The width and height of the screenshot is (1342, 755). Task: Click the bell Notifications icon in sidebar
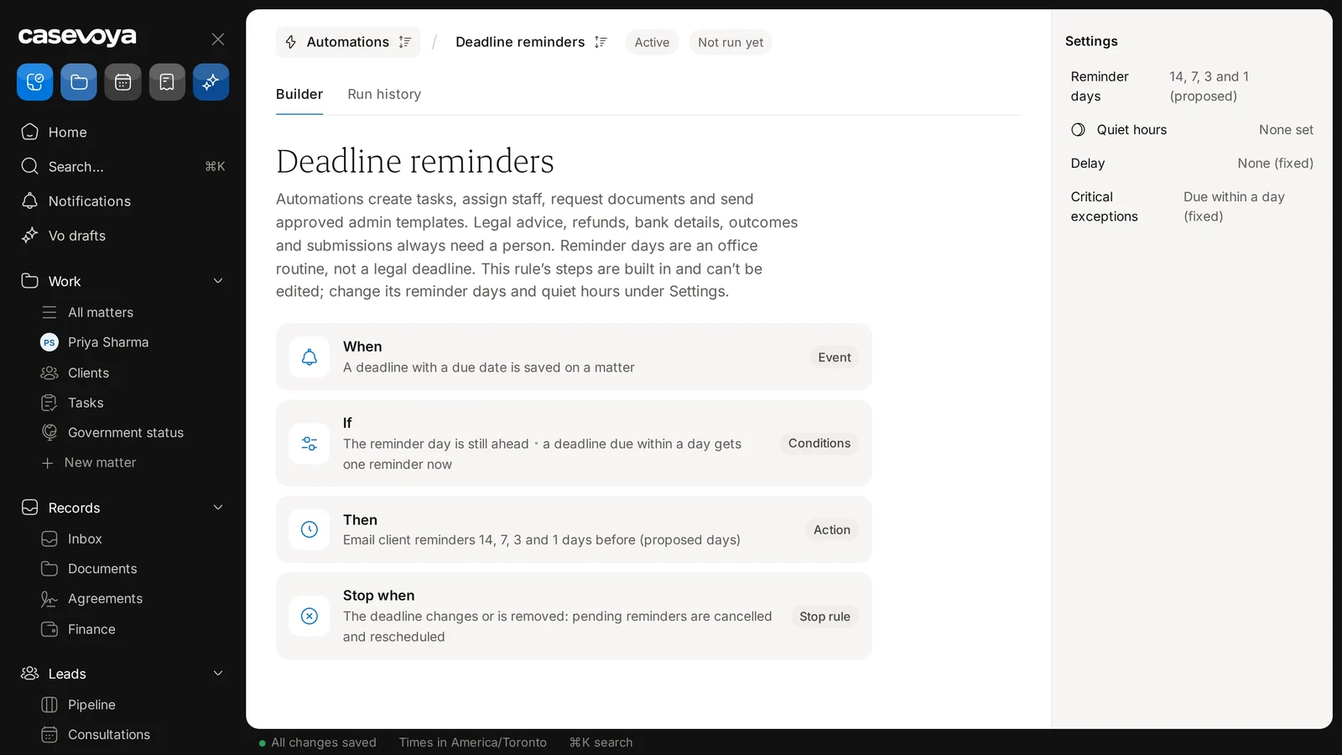(x=30, y=200)
